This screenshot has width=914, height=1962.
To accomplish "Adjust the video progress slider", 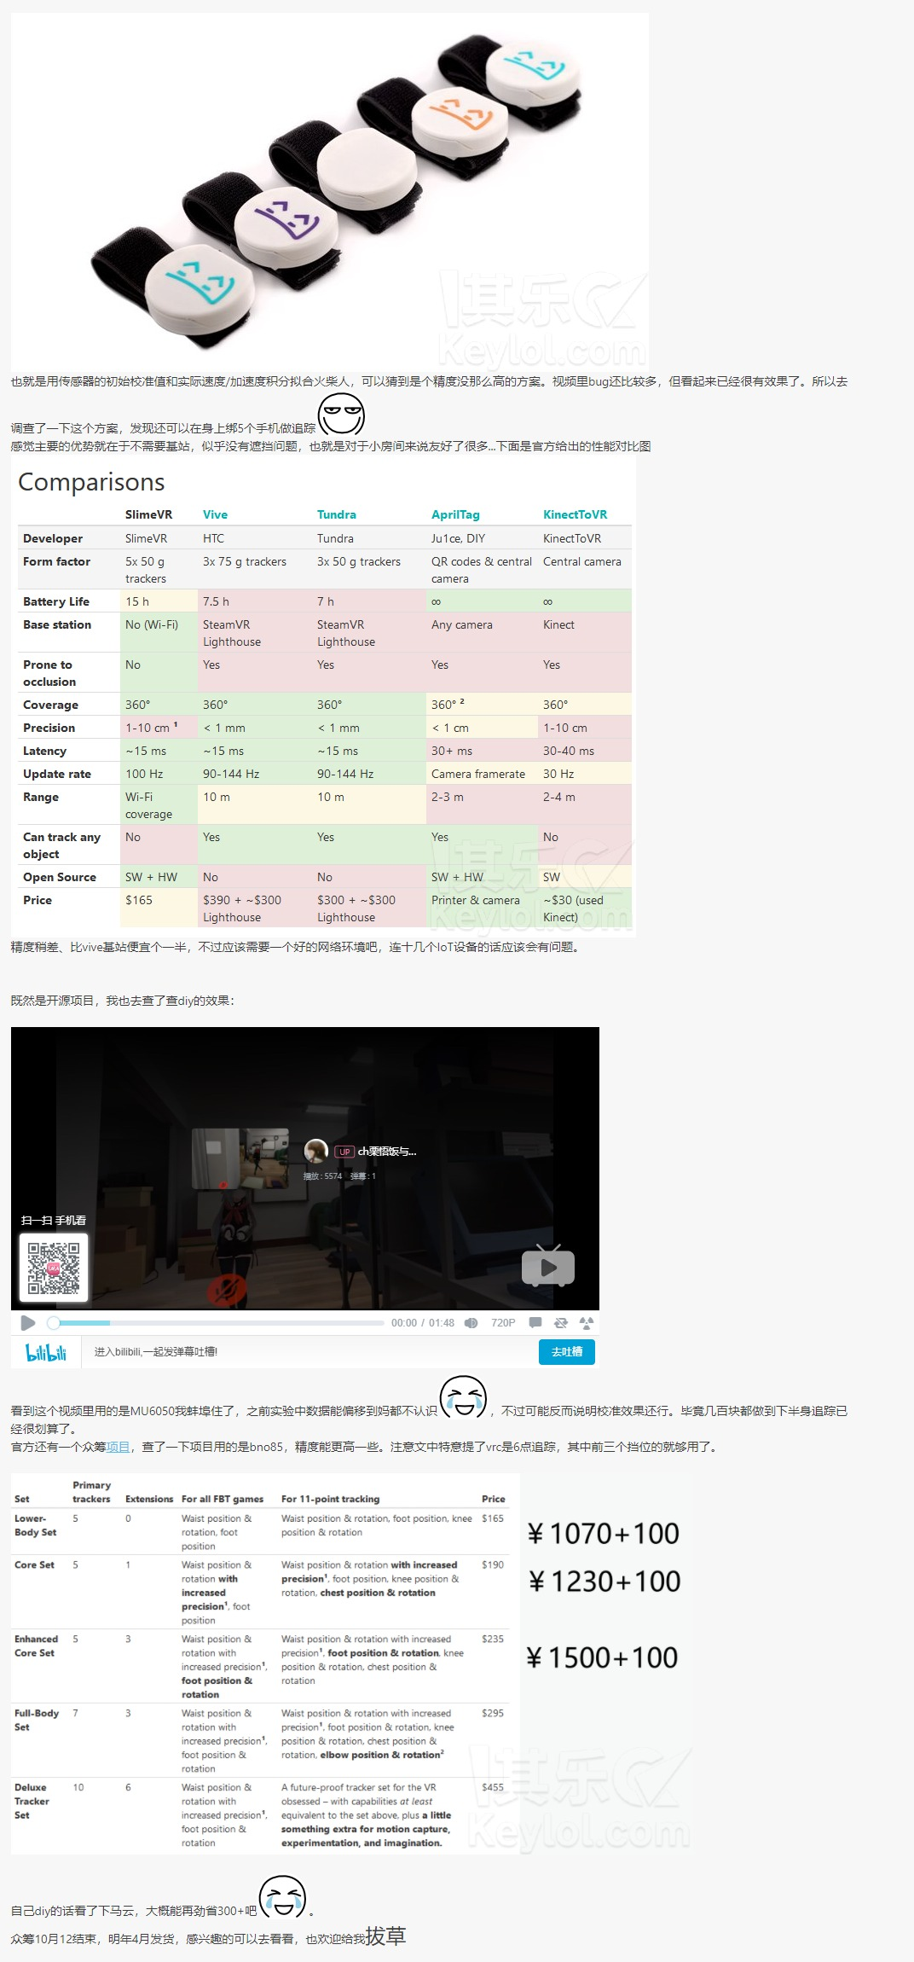I will (x=216, y=1323).
